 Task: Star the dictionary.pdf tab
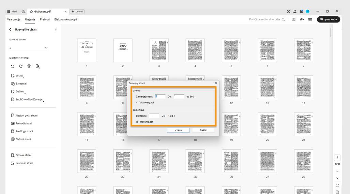pos(31,12)
